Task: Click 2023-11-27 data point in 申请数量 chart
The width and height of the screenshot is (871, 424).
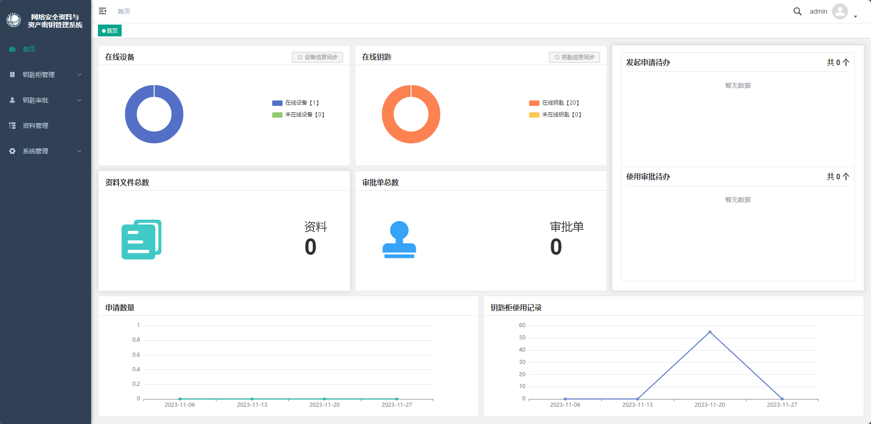Action: 397,399
